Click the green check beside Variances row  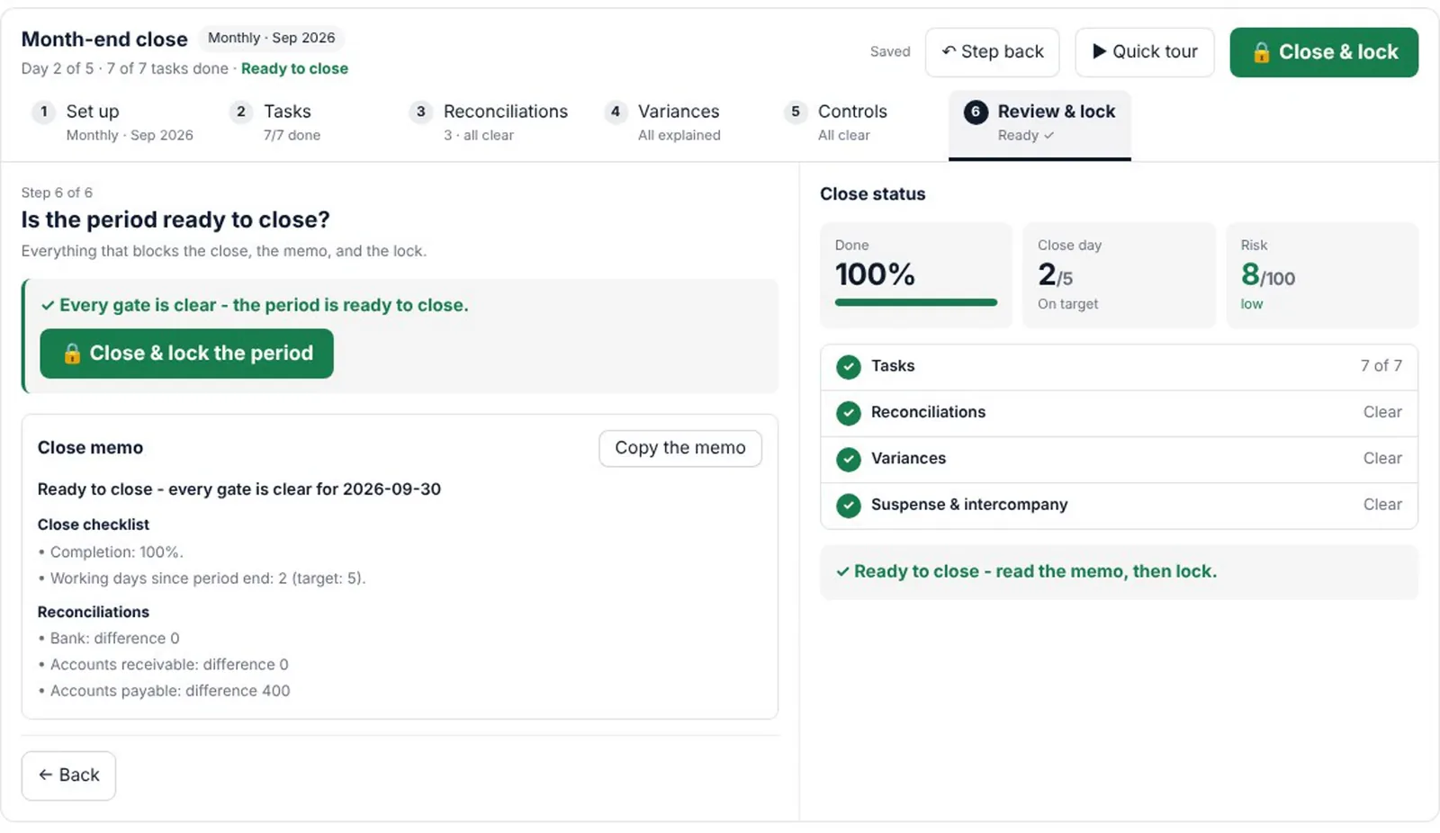click(x=848, y=460)
